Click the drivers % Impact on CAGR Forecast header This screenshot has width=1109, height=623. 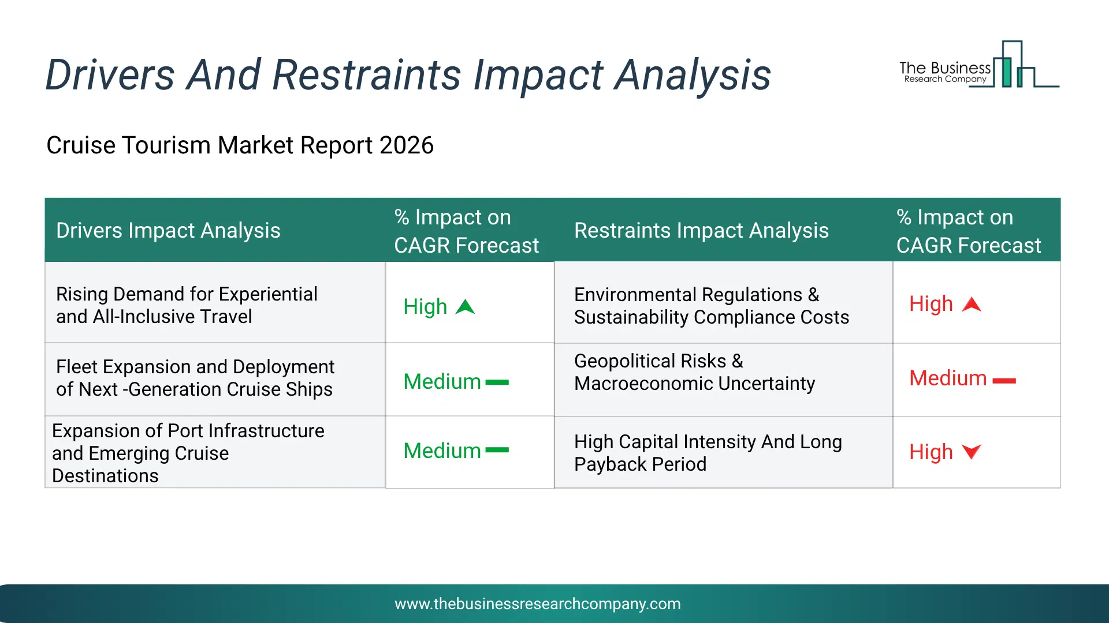[x=466, y=231]
